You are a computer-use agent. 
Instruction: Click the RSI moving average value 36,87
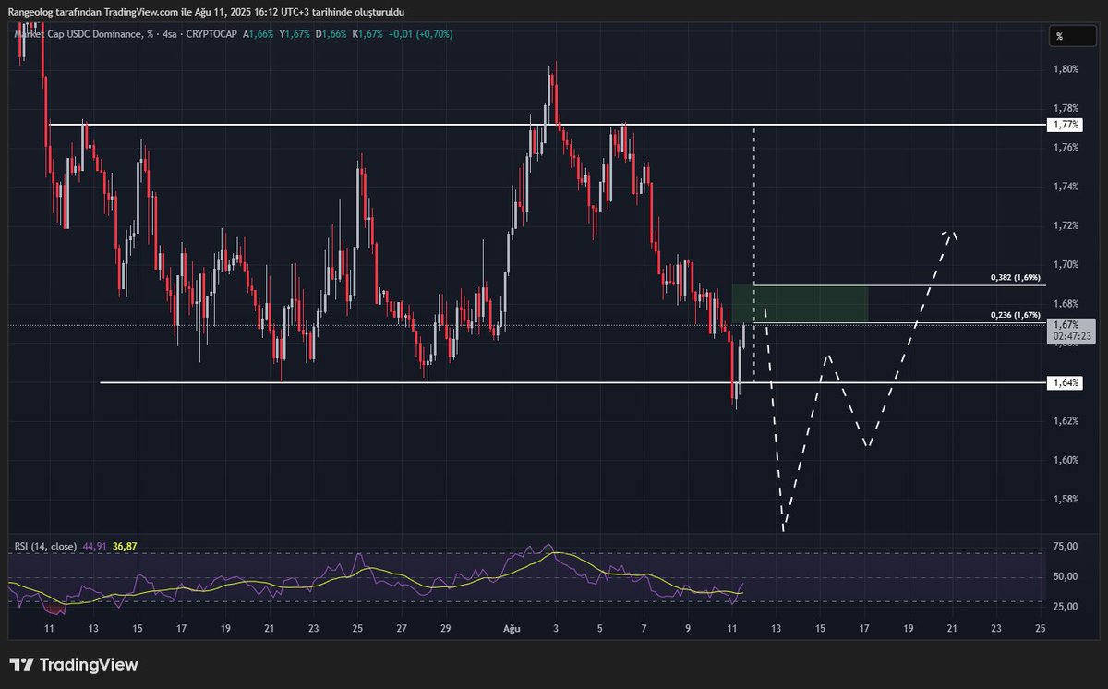tap(125, 547)
